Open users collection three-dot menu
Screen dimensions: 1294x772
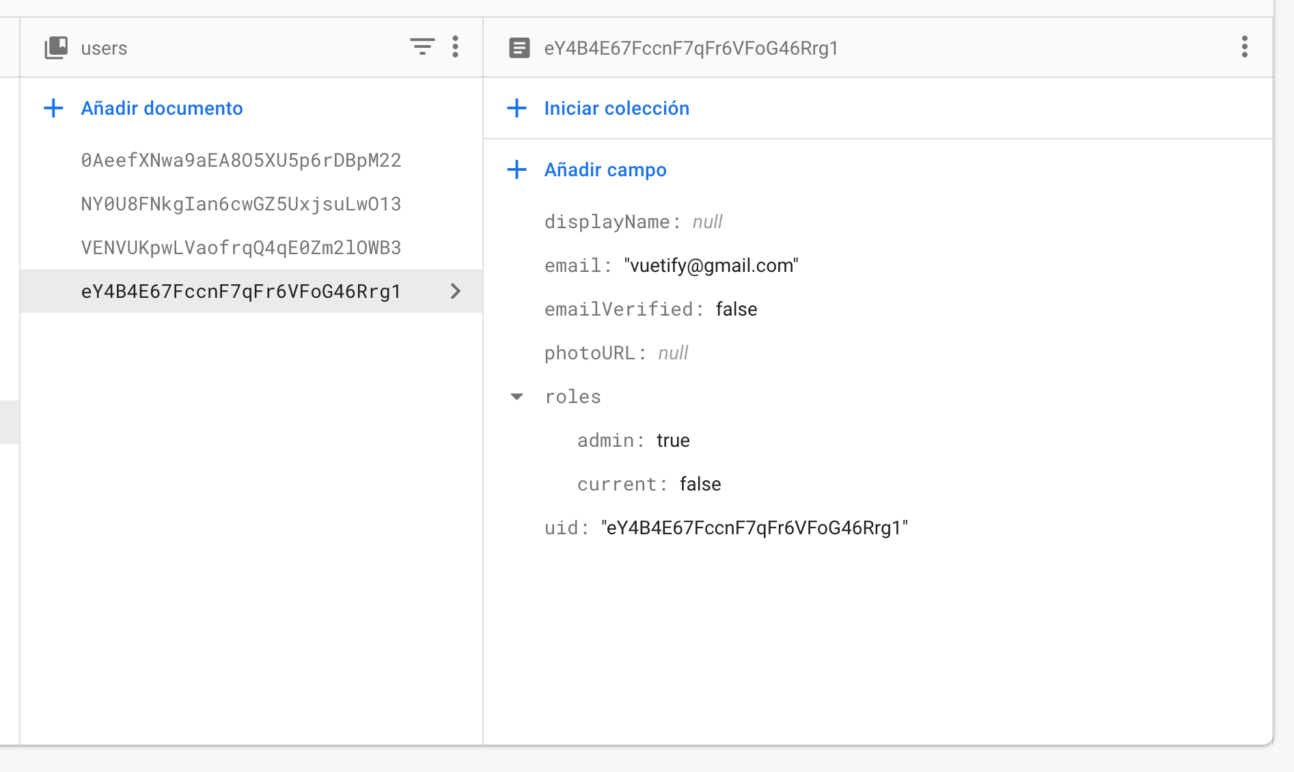click(455, 46)
